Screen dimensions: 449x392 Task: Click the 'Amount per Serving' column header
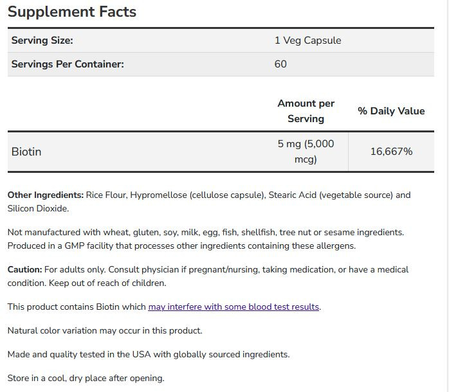tap(306, 111)
